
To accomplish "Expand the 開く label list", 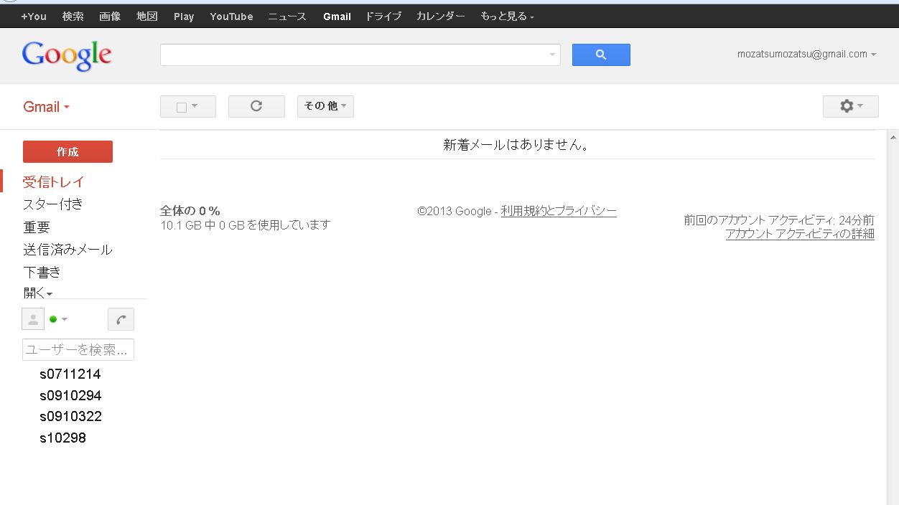I will pos(38,292).
